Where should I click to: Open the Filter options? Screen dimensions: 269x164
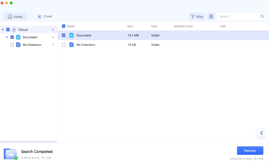pyautogui.click(x=197, y=16)
